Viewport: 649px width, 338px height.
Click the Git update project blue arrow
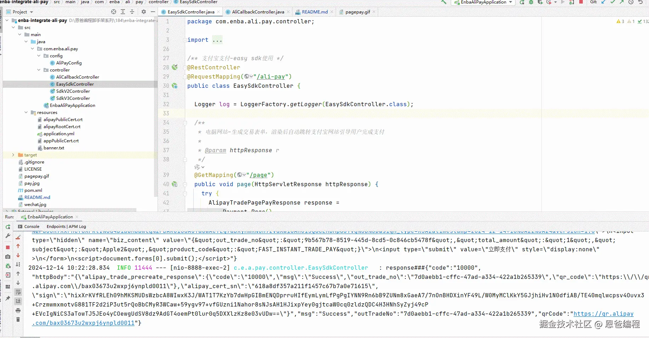[x=603, y=2]
